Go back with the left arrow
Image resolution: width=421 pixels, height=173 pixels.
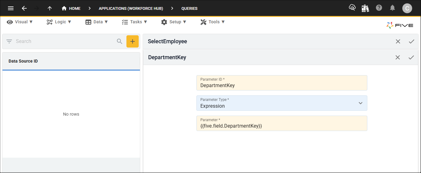24,8
